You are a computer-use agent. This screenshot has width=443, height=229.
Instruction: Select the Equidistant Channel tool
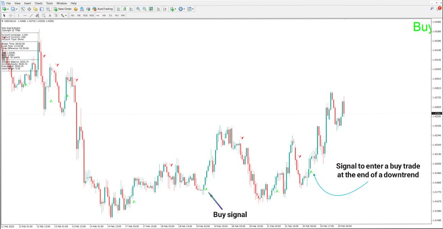(37, 16)
